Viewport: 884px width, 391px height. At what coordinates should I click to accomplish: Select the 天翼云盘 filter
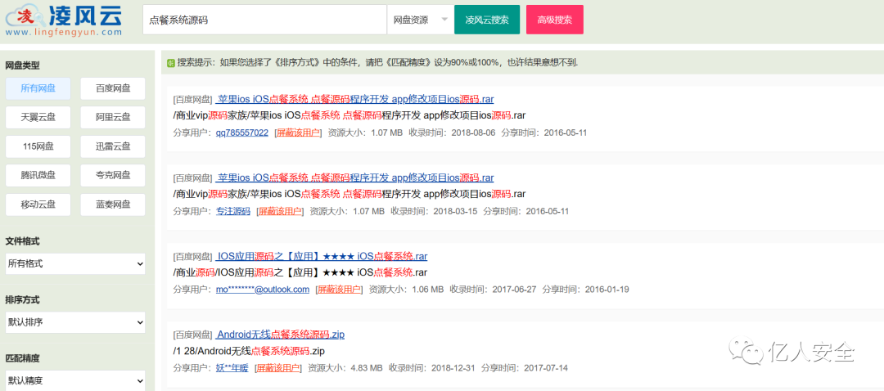click(38, 118)
